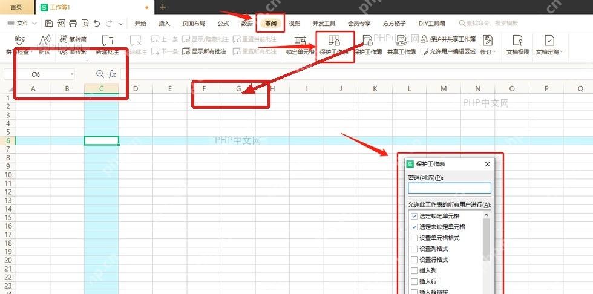Switch to the 插入 ribbon tab
The width and height of the screenshot is (593, 294).
pos(164,24)
